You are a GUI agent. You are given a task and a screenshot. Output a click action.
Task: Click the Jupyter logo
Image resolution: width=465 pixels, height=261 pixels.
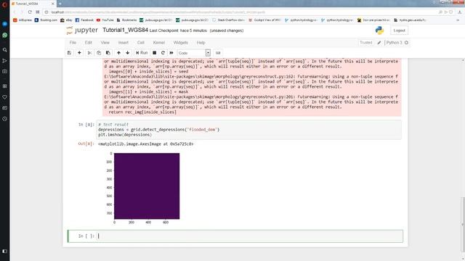click(82, 30)
